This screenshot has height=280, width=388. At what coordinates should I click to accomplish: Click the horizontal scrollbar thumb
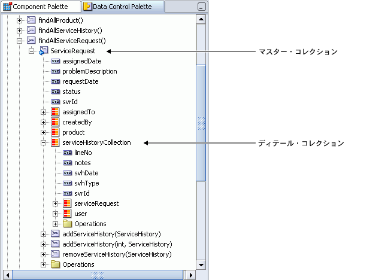(98, 275)
